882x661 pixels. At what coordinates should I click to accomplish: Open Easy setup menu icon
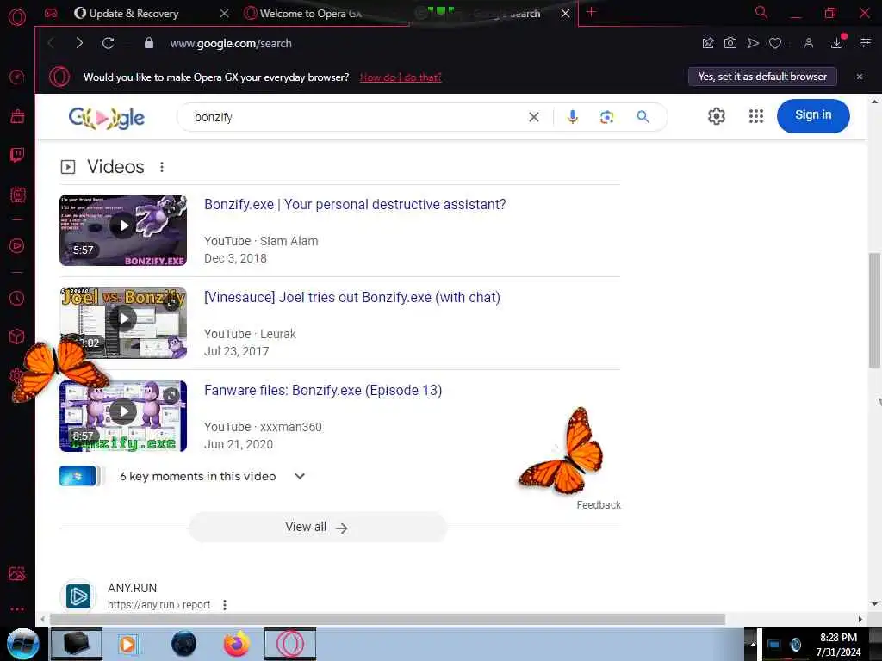(866, 43)
